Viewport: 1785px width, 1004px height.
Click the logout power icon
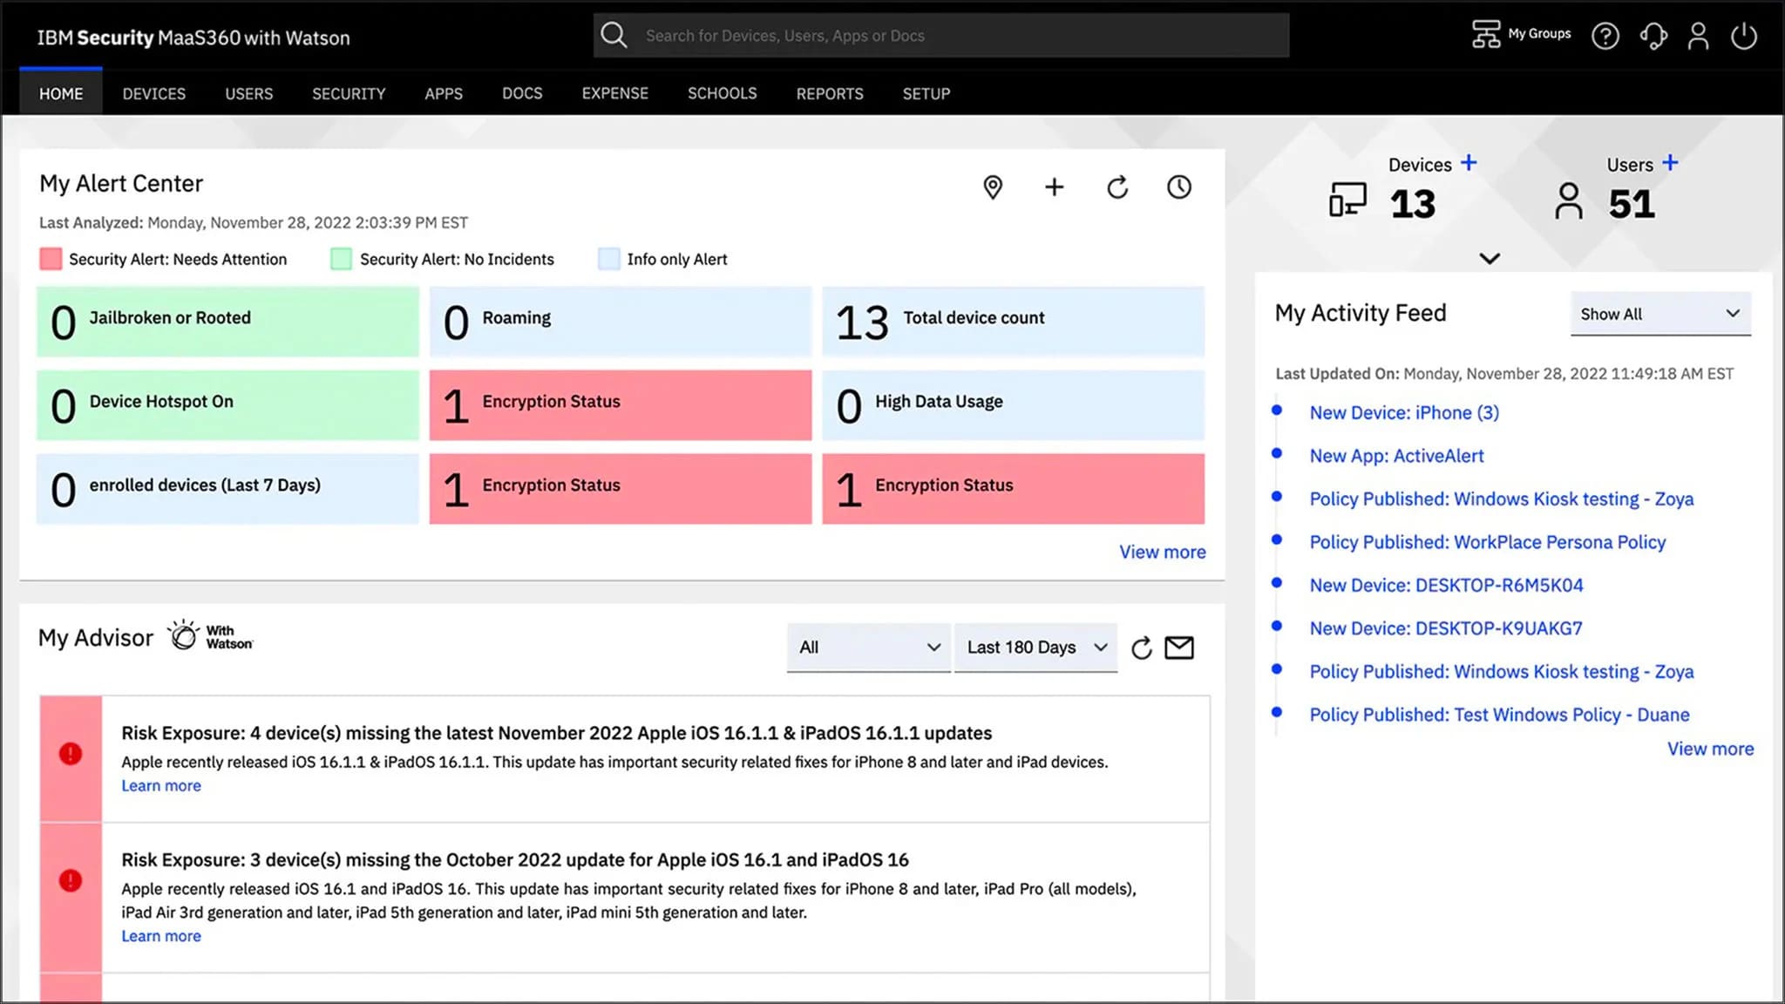1745,36
